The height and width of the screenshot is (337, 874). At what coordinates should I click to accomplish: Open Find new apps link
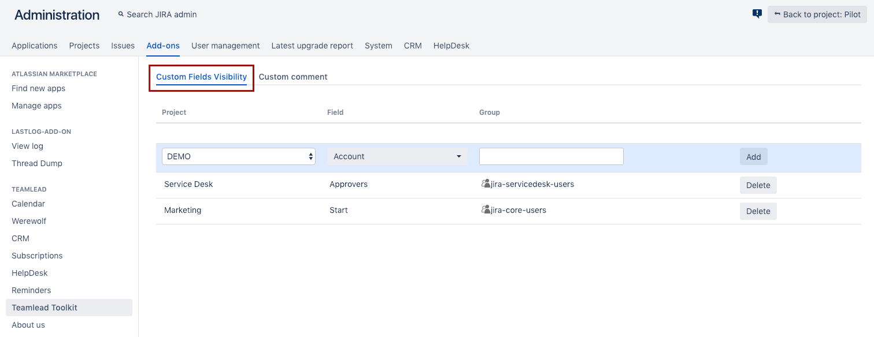tap(38, 88)
